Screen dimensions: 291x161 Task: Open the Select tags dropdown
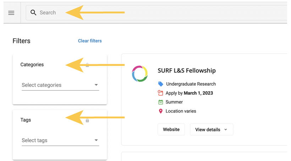(60, 140)
